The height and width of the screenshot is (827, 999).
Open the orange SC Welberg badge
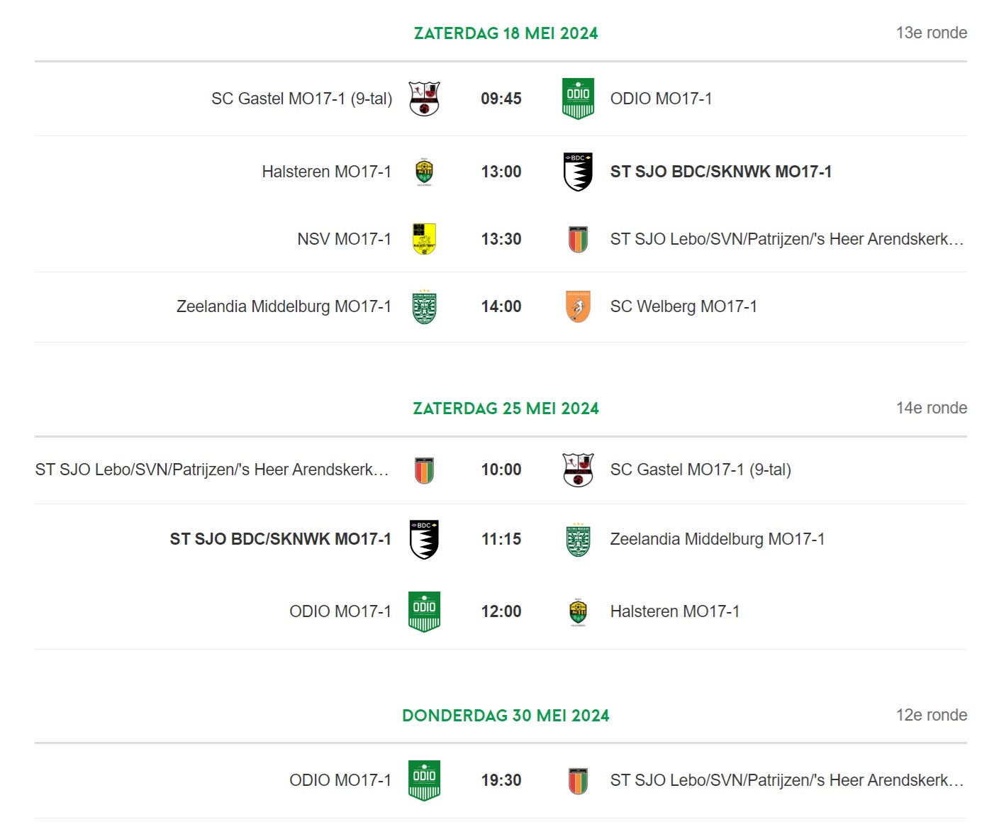click(x=578, y=306)
